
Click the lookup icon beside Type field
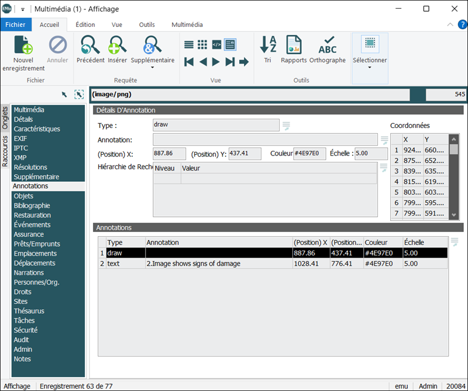[x=286, y=126]
